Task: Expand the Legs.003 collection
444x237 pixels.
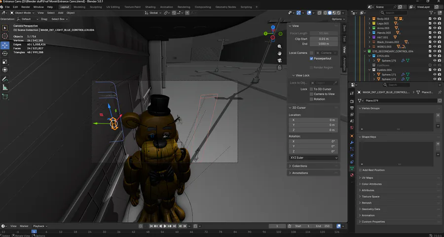Action: (x=369, y=24)
